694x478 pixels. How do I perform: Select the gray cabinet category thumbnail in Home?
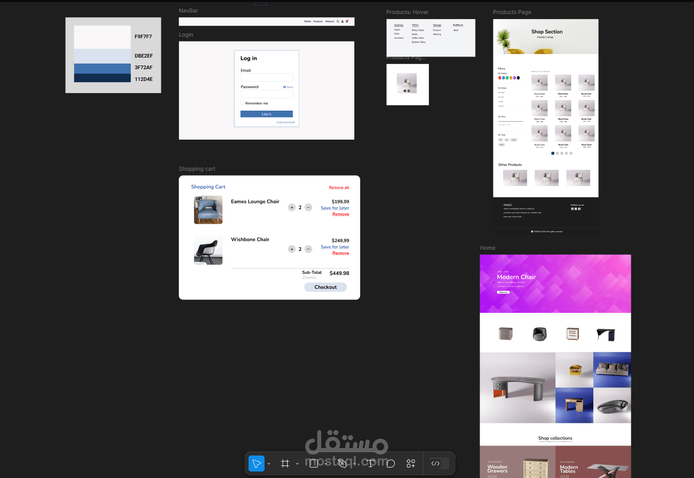506,333
